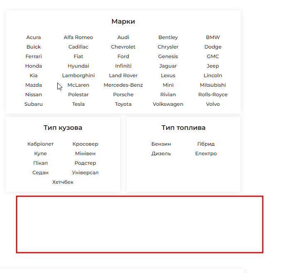Open Dodge listings
The height and width of the screenshot is (273, 286).
213,47
